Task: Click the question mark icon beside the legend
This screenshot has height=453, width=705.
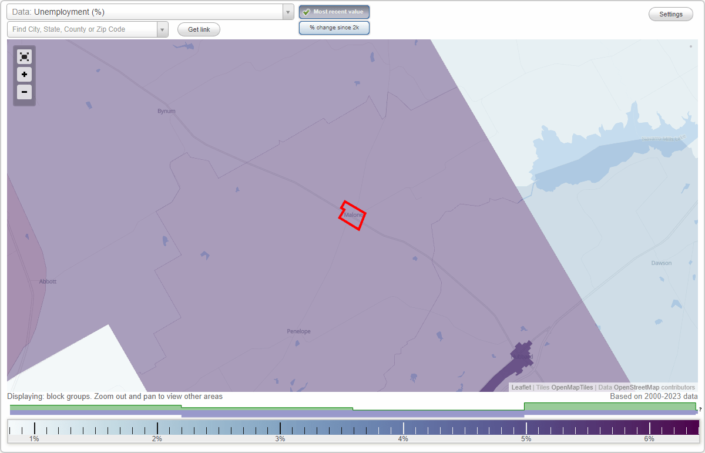Action: (700, 409)
